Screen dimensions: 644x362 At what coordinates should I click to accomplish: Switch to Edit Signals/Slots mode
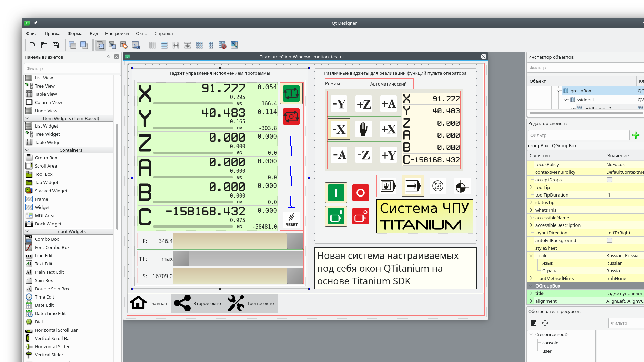[112, 45]
